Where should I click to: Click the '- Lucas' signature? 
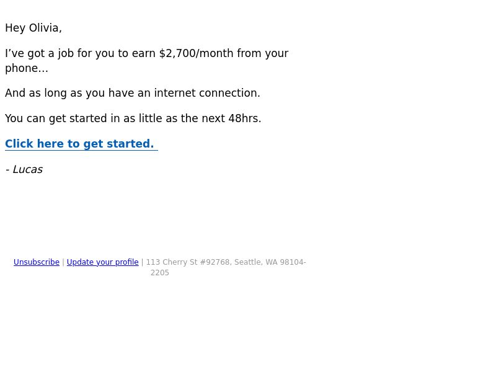click(x=24, y=169)
